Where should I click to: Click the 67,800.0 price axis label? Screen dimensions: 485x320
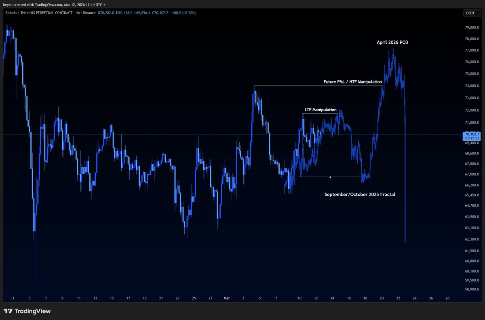click(x=472, y=164)
